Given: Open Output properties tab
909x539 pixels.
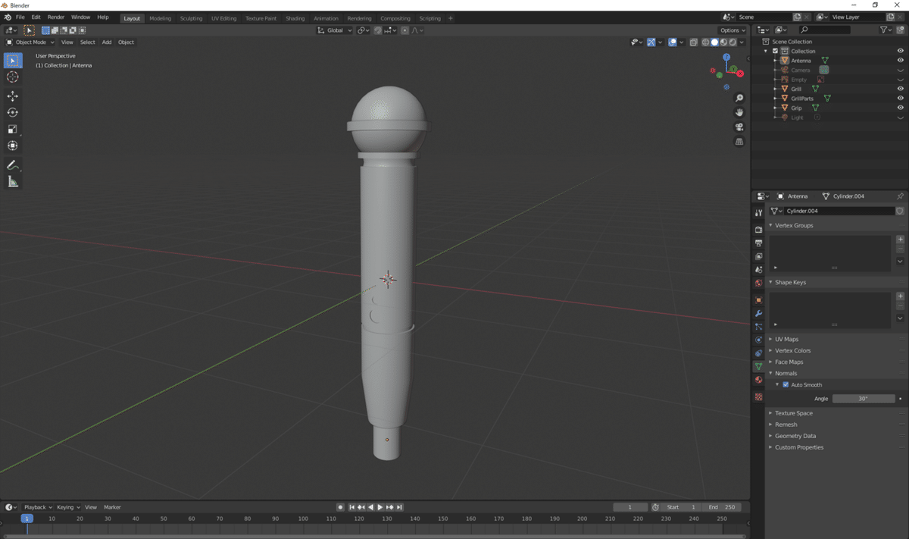Looking at the screenshot, I should click(x=758, y=243).
